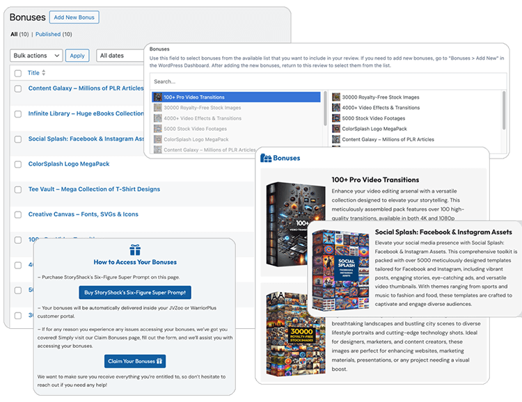Open Social Splash: Facebook & Instagram bonus

tap(86, 139)
